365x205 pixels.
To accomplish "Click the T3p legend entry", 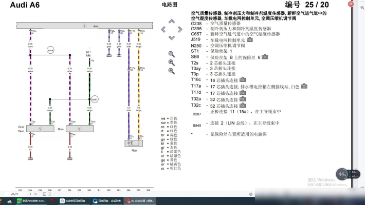I will pos(213,74).
